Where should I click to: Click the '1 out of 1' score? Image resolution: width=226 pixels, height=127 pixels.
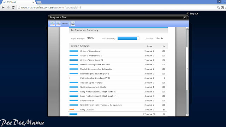149,87
